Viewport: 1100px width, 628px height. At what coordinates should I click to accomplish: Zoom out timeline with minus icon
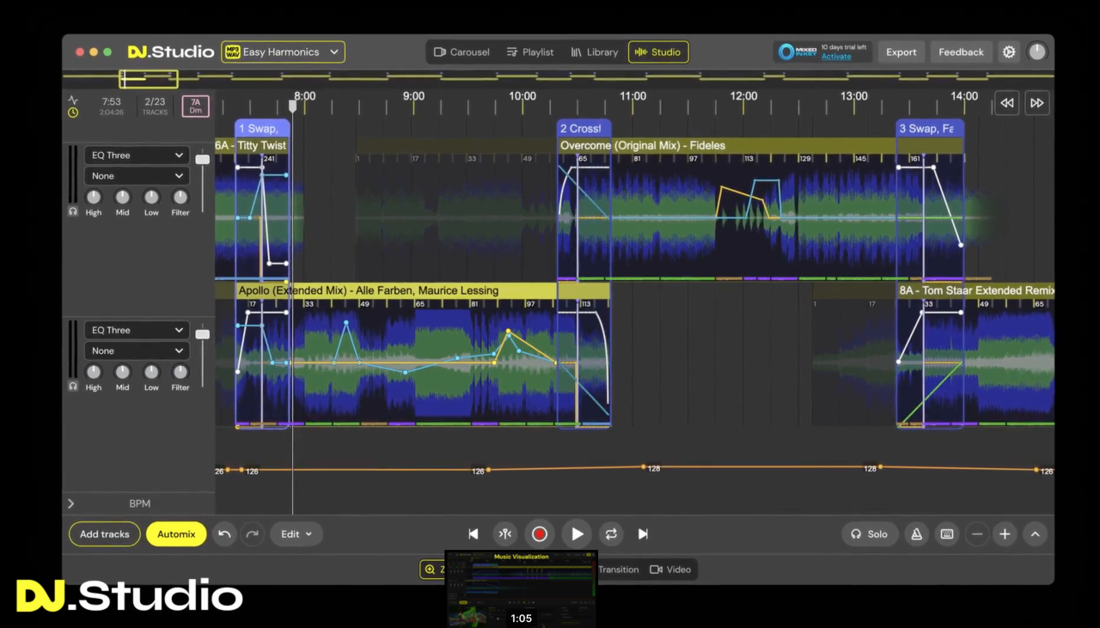(x=977, y=533)
